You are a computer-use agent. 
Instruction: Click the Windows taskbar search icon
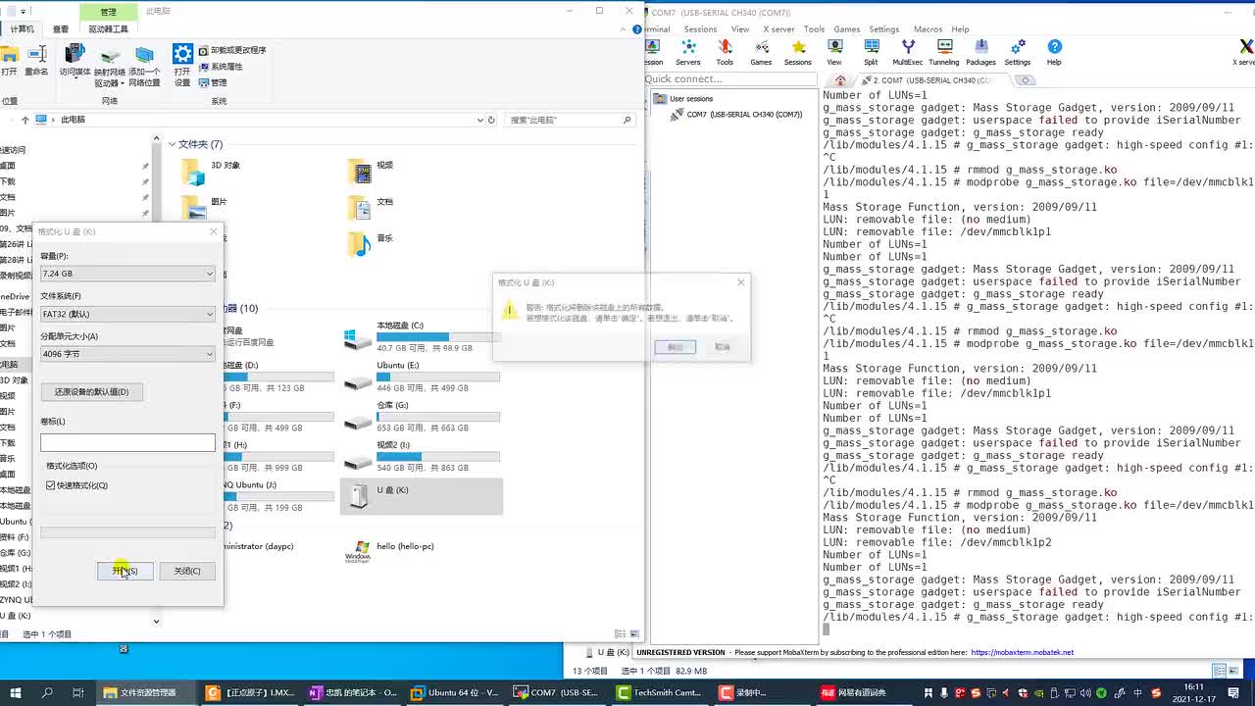pyautogui.click(x=47, y=692)
